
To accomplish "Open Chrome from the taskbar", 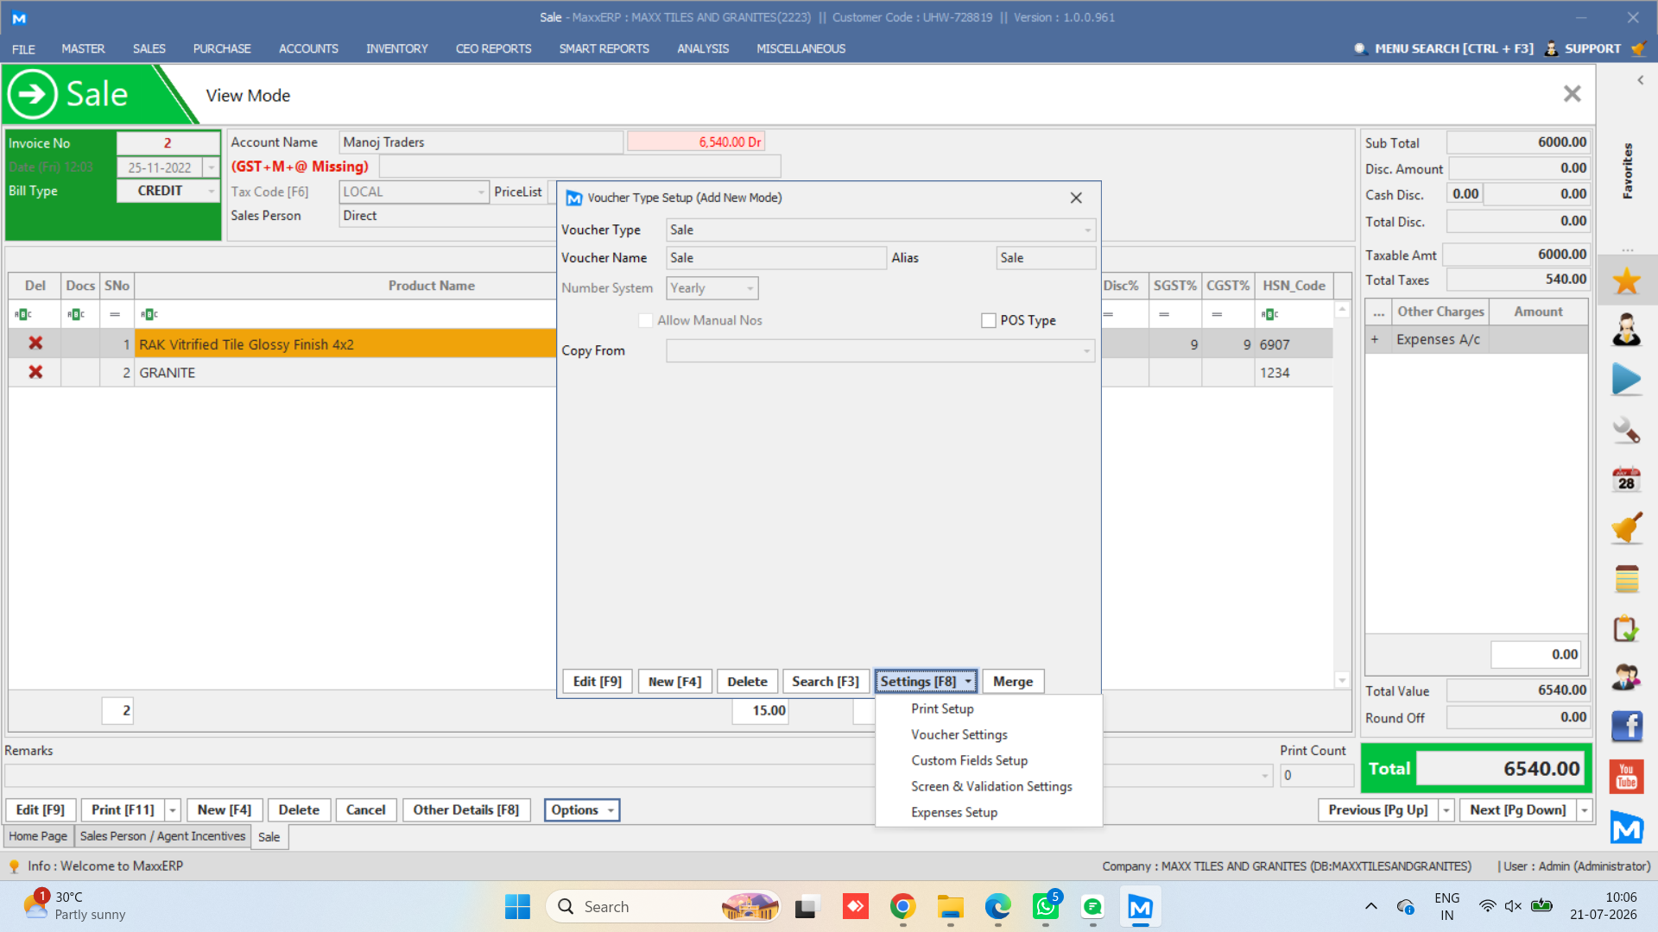I will pyautogui.click(x=902, y=906).
